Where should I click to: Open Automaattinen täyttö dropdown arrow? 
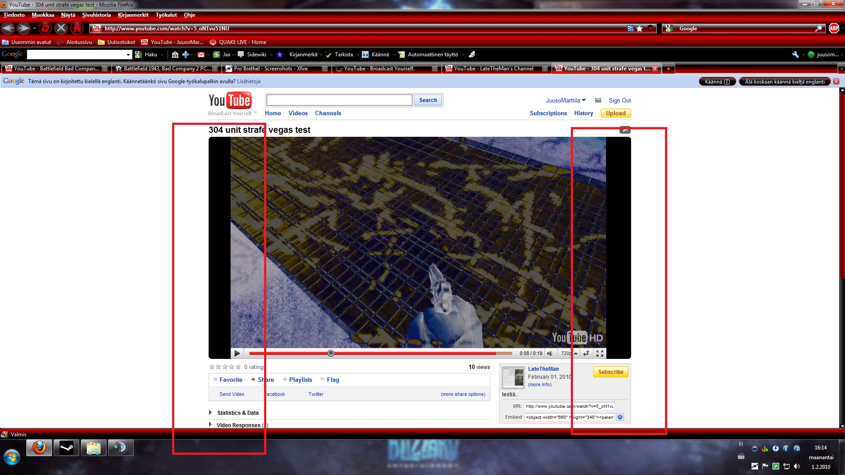(463, 55)
